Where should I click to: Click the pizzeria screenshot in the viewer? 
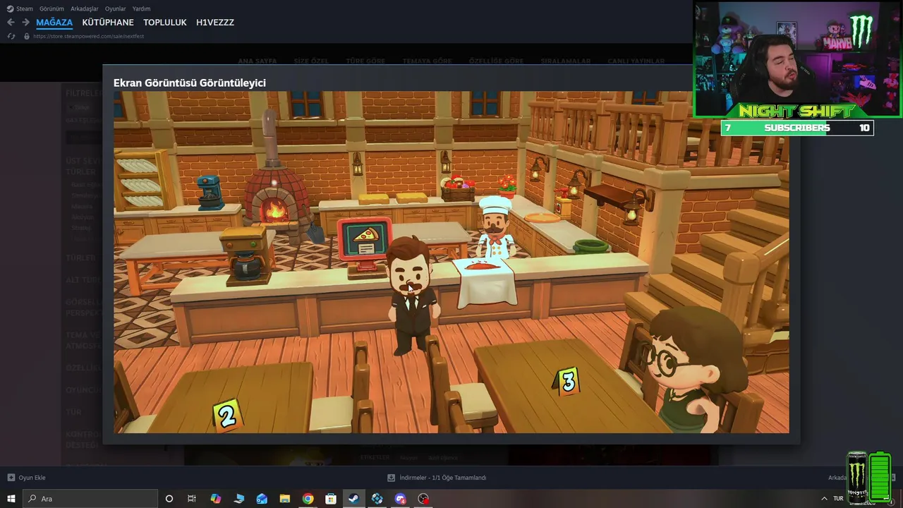tap(451, 262)
